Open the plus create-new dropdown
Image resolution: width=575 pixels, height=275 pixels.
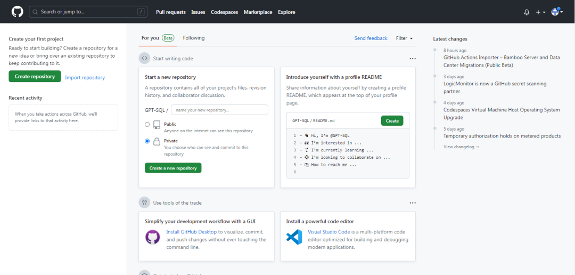click(540, 12)
